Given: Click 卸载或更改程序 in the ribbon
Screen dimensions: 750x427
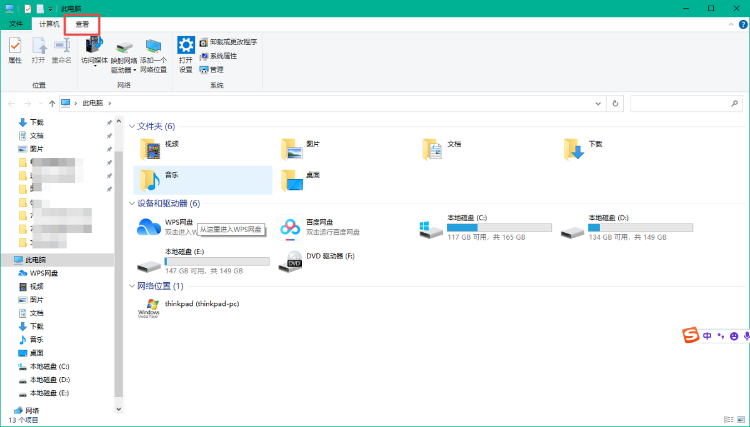Looking at the screenshot, I should click(x=228, y=42).
